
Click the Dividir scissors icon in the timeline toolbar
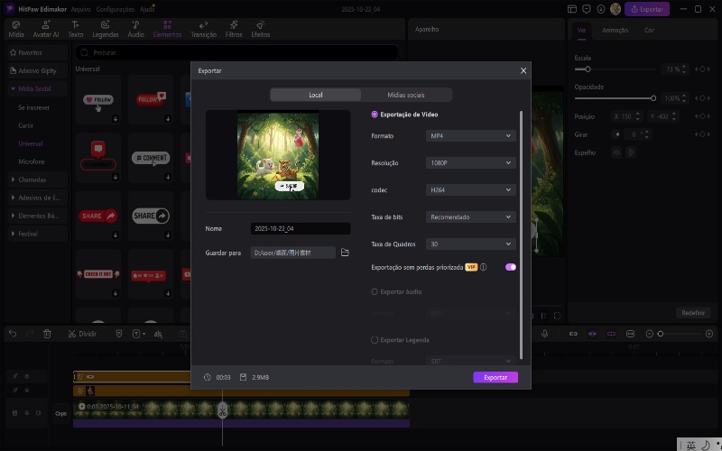point(71,334)
